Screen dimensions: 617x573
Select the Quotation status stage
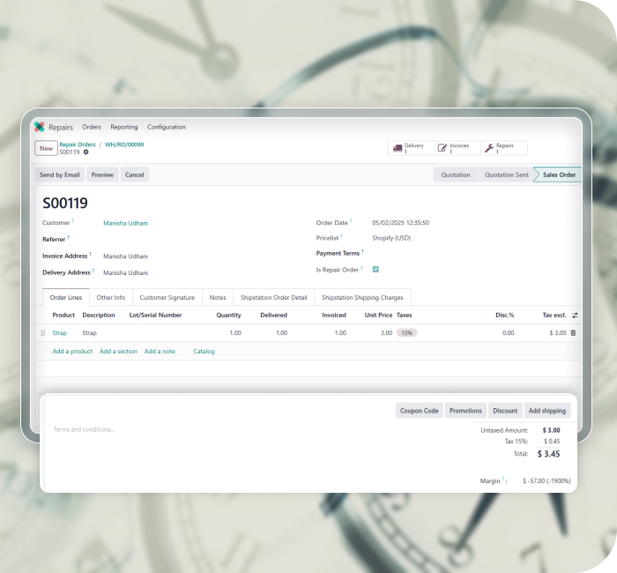[456, 175]
